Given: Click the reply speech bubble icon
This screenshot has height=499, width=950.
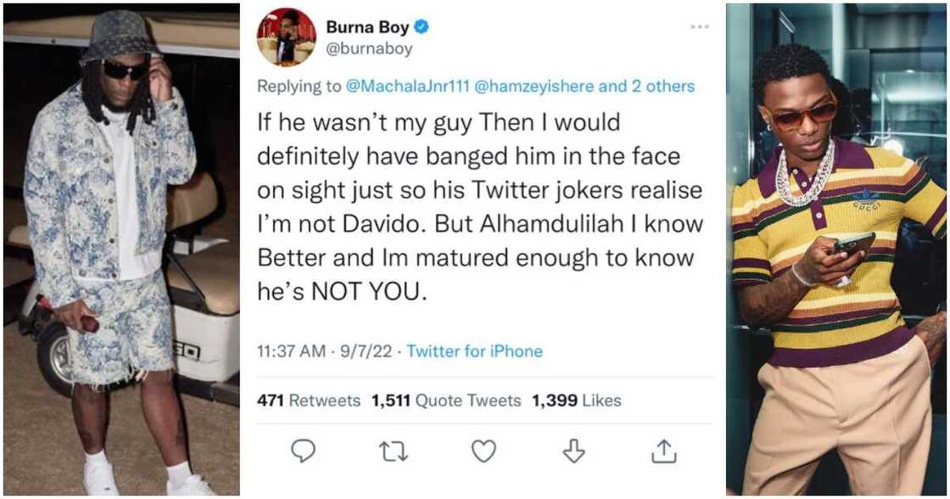Looking at the screenshot, I should (x=304, y=451).
